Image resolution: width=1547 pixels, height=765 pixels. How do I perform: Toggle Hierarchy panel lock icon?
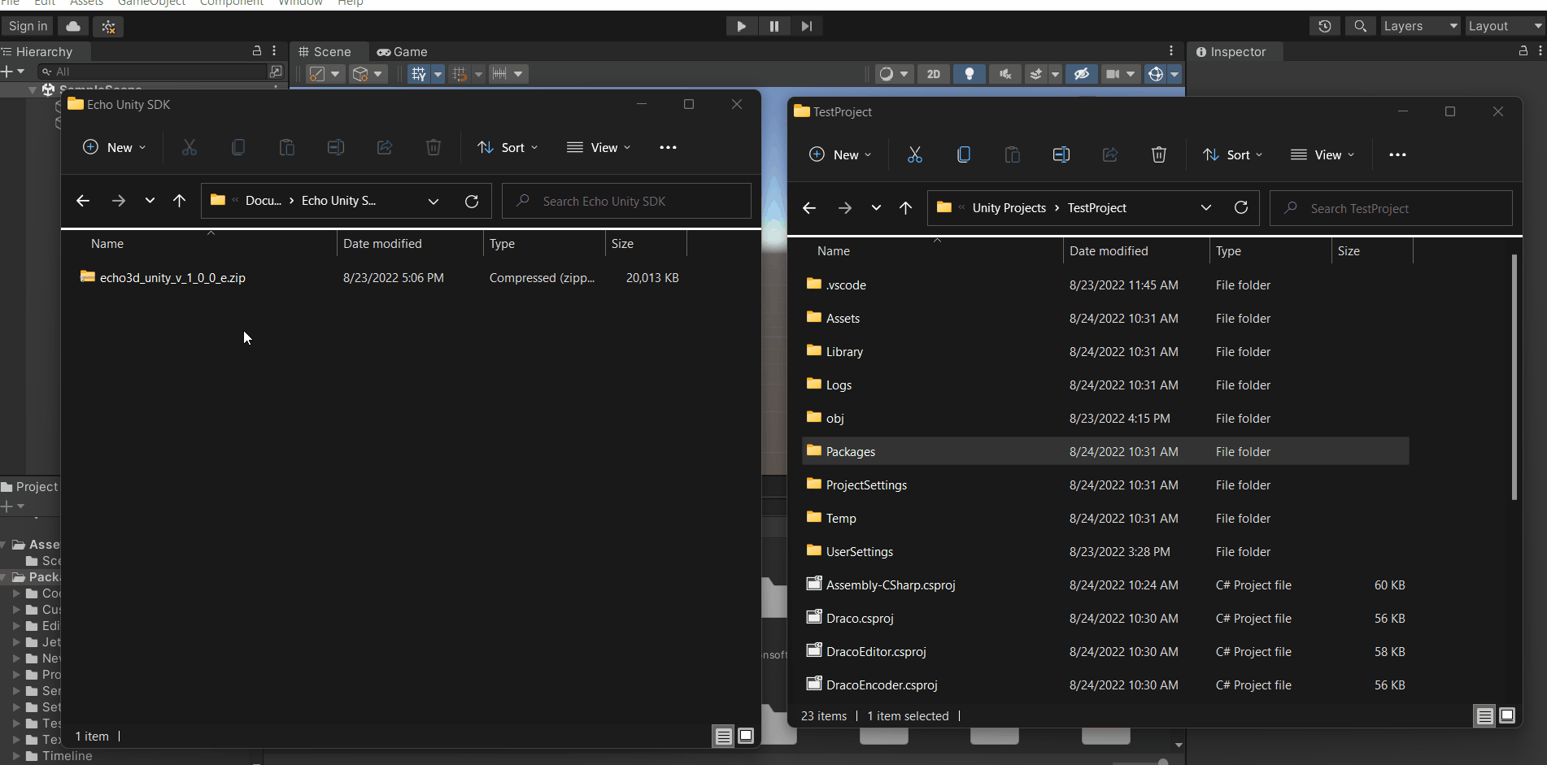point(257,50)
